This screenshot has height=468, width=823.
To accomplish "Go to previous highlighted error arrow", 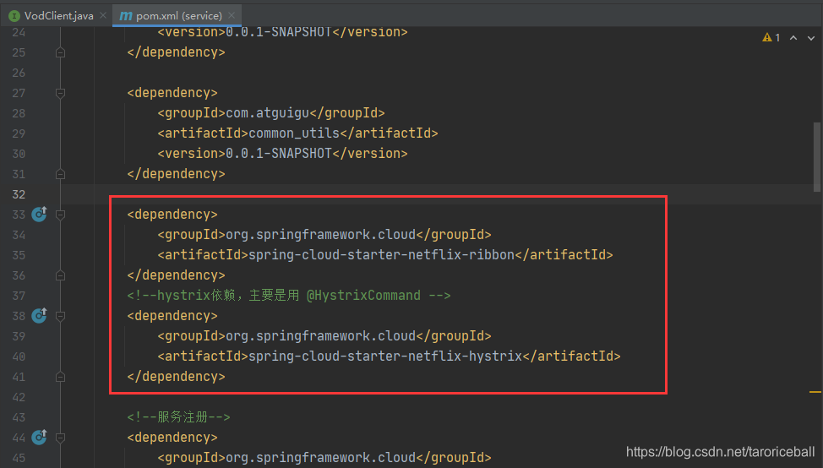I will (x=793, y=38).
